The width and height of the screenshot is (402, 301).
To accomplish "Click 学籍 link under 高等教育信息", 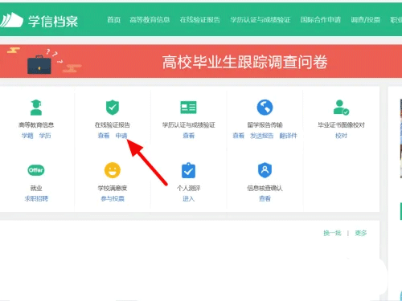I will (27, 136).
